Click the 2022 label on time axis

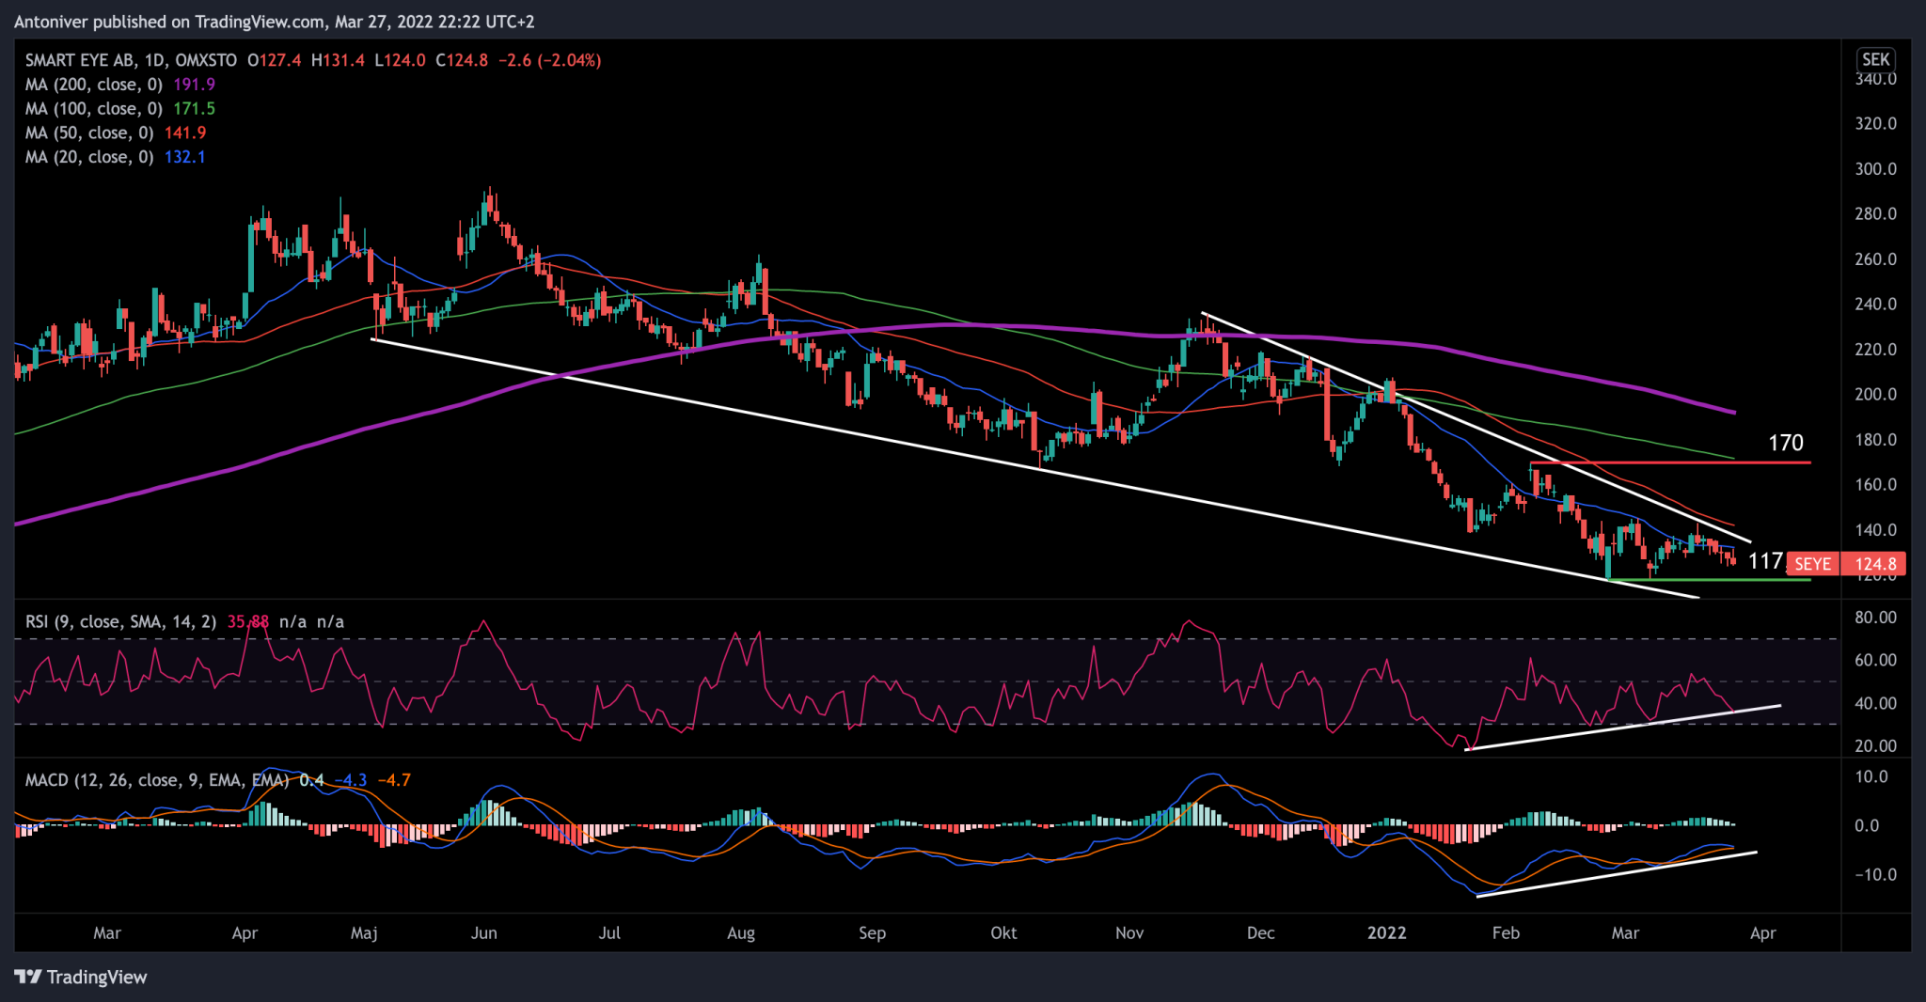coord(1386,932)
